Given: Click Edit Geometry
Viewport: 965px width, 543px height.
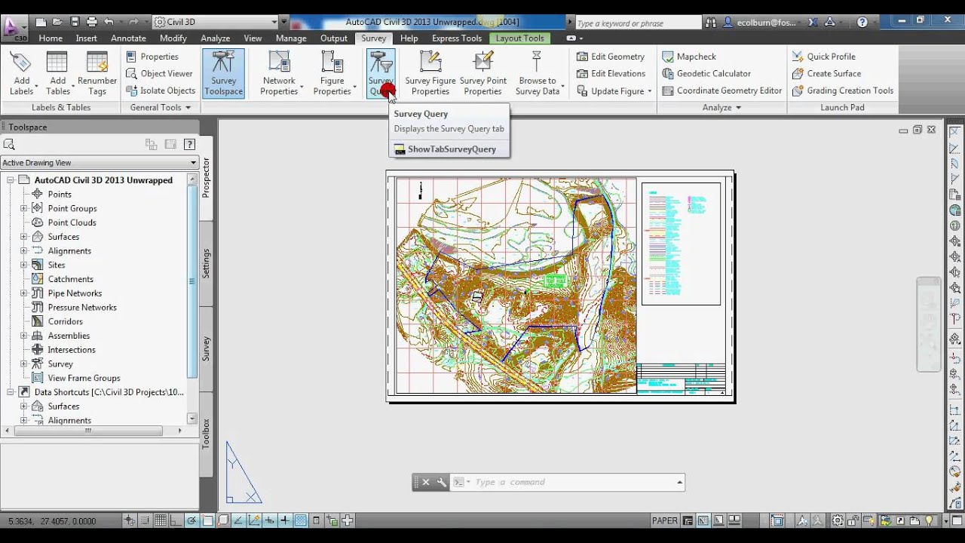Looking at the screenshot, I should [611, 57].
